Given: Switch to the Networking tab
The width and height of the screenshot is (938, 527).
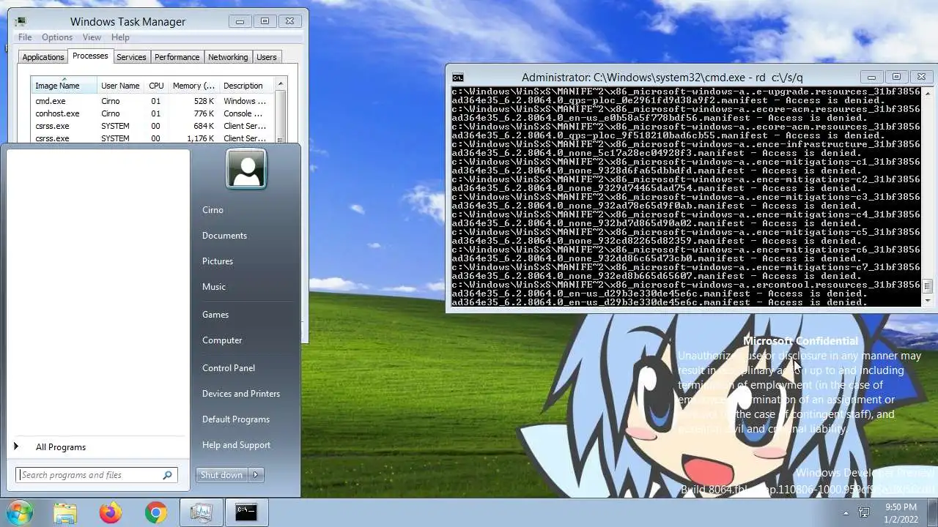Looking at the screenshot, I should coord(228,57).
